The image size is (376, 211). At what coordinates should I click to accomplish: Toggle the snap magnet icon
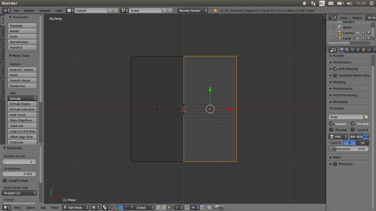tap(188, 207)
